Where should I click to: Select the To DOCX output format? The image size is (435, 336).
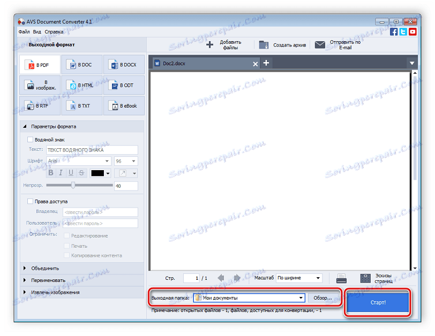click(124, 65)
